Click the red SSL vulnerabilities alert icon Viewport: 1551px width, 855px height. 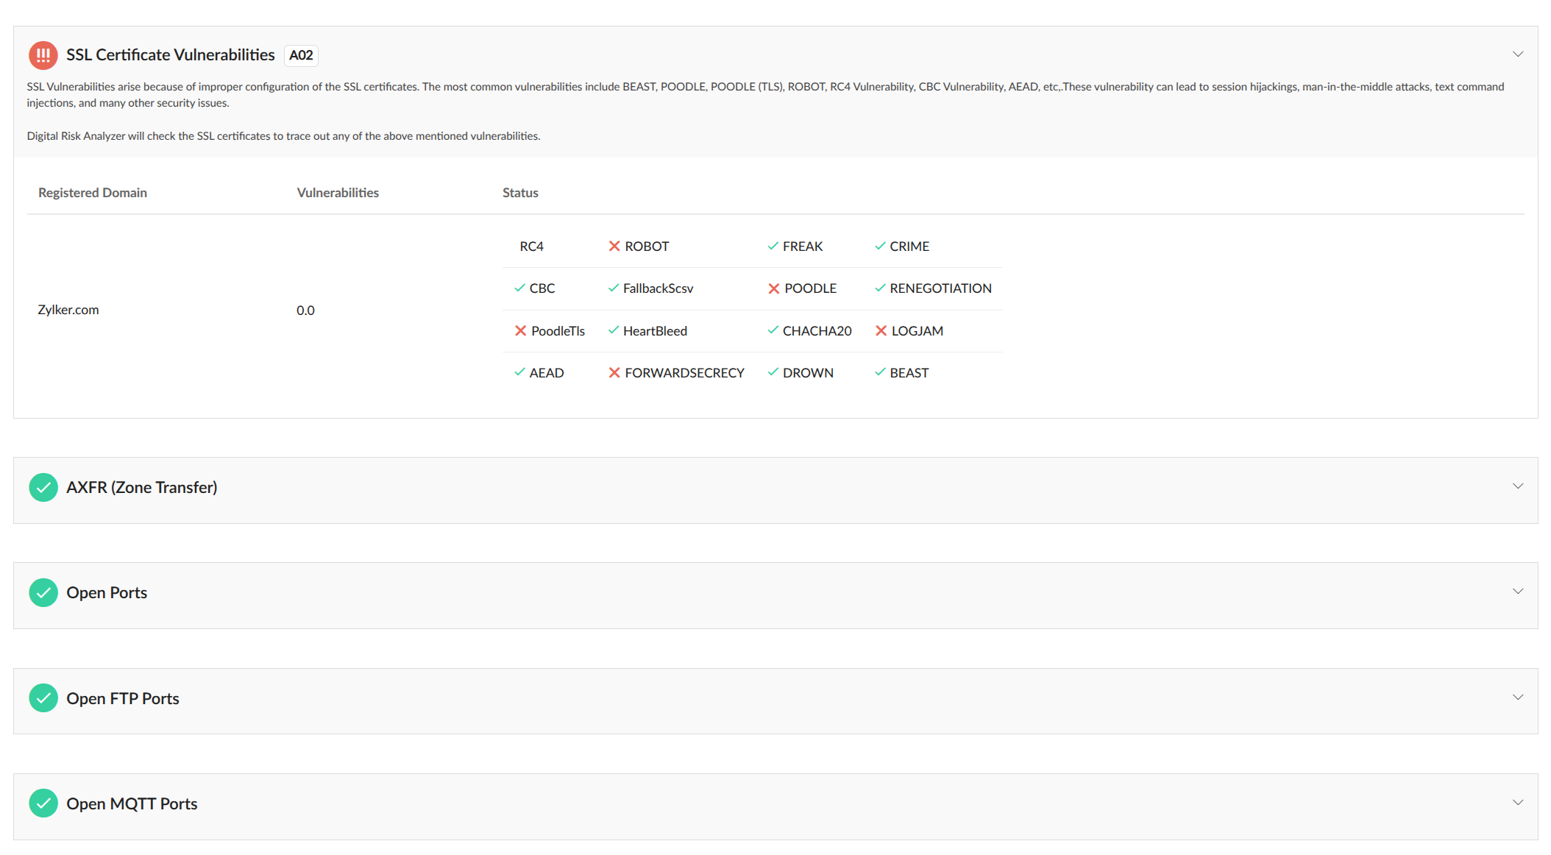pos(43,55)
